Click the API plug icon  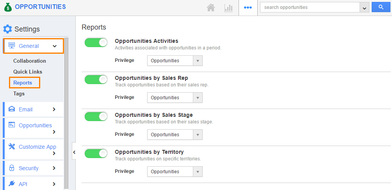click(x=12, y=184)
